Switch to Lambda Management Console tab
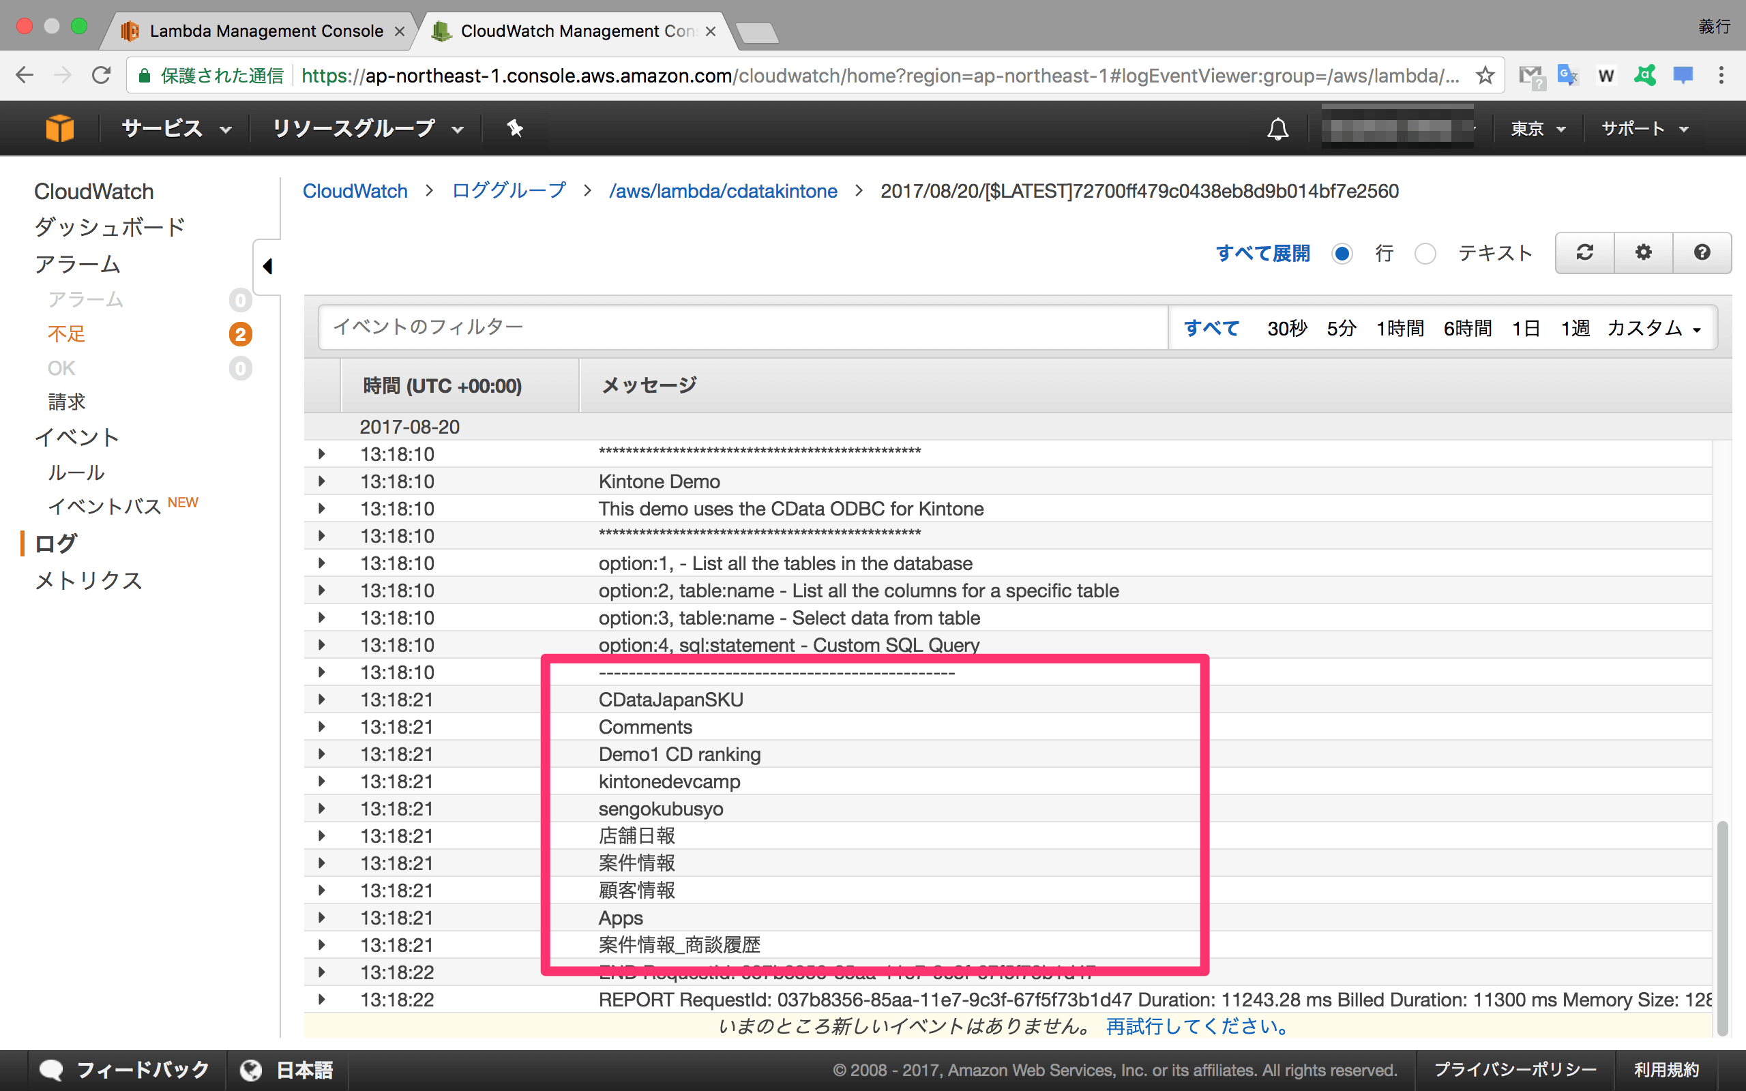The height and width of the screenshot is (1091, 1746). 265,31
